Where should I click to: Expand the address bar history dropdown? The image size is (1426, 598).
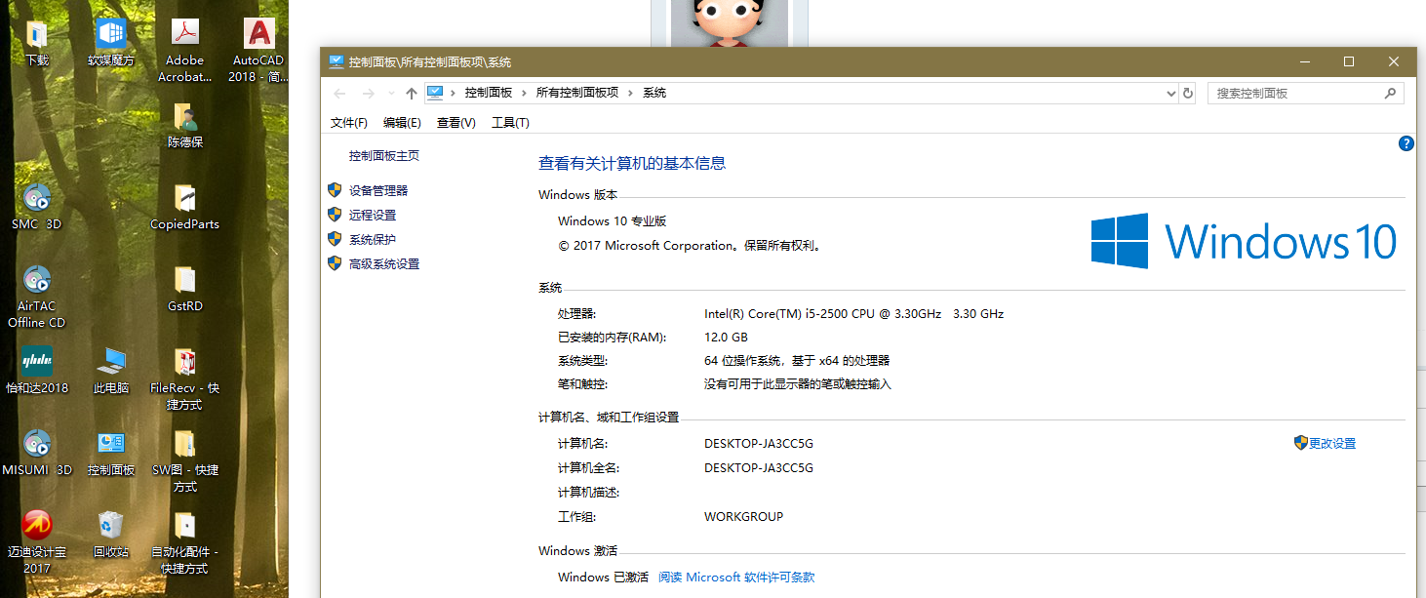tap(1171, 93)
